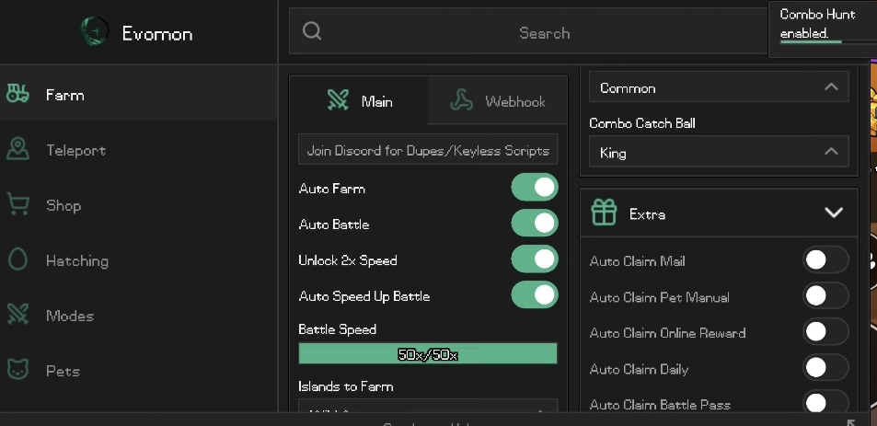Click the Combo Catch Ball label
The height and width of the screenshot is (426, 877).
pos(642,122)
